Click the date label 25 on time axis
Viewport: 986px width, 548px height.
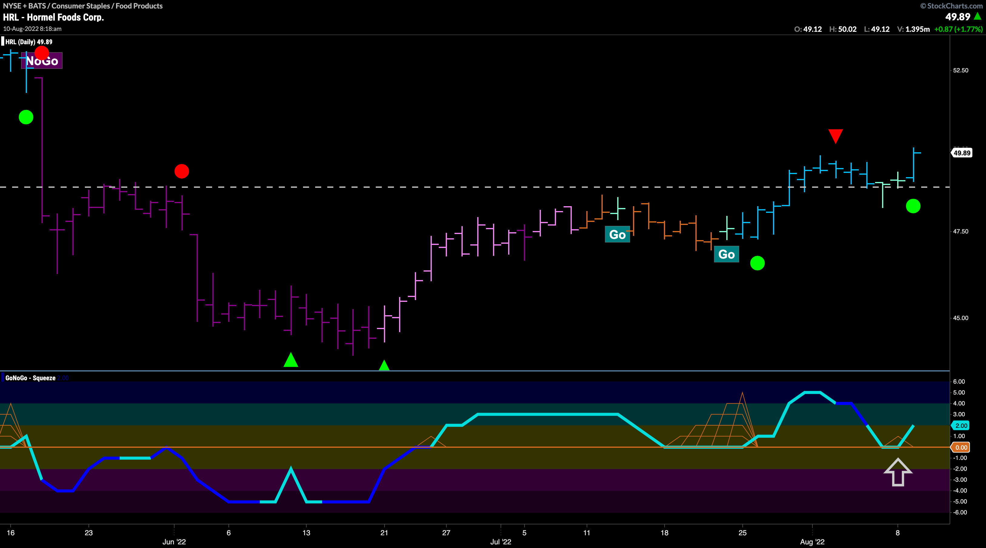(743, 533)
